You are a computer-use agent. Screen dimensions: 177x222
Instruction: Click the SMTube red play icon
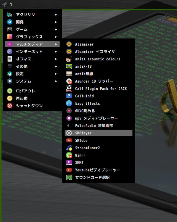click(x=69, y=140)
